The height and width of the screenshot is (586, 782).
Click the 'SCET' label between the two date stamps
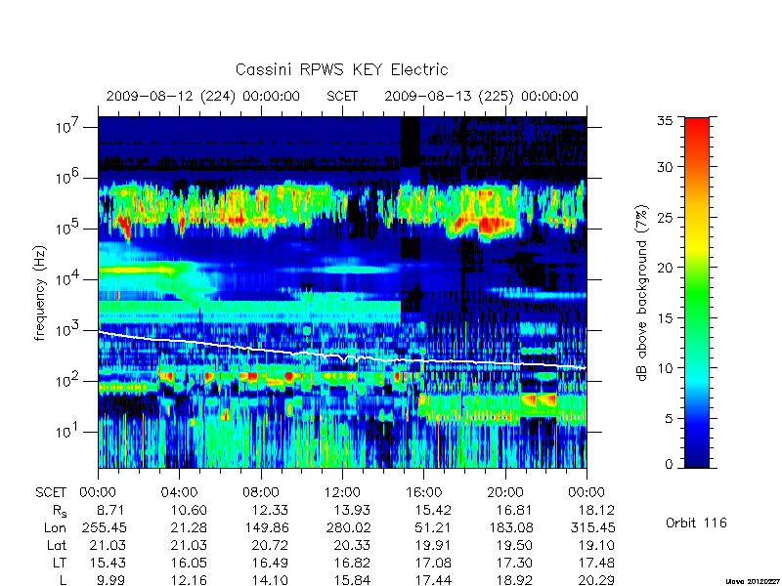(342, 96)
